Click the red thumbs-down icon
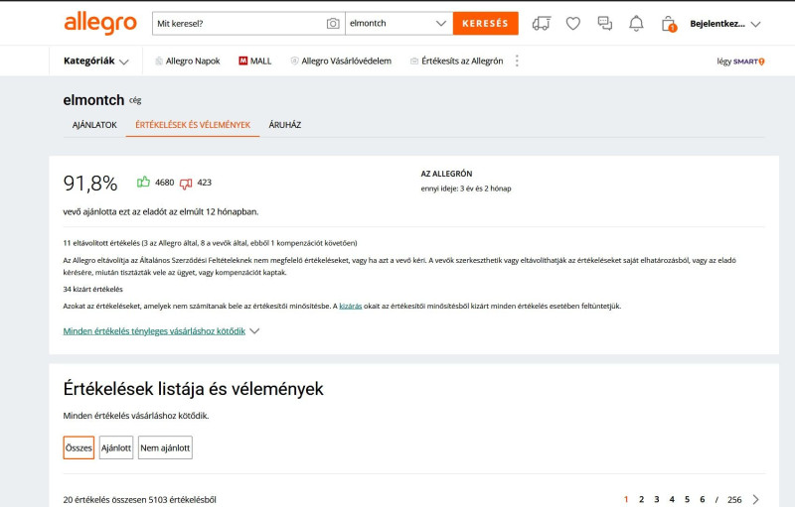Screen dimensions: 795x507 (186, 184)
